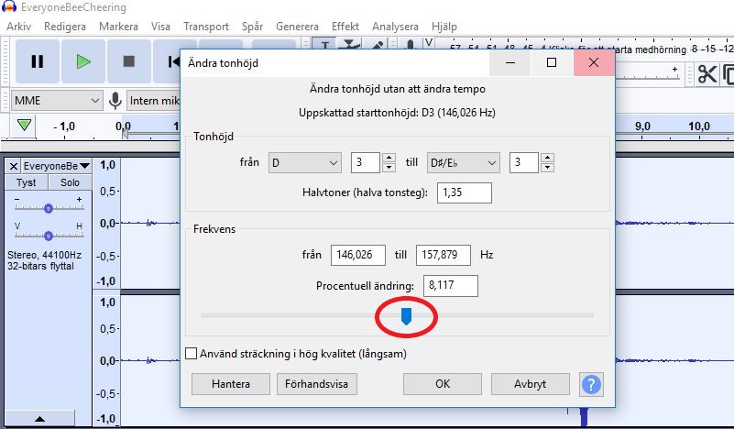
Task: Click Avbryt to cancel the dialog
Action: [x=531, y=384]
